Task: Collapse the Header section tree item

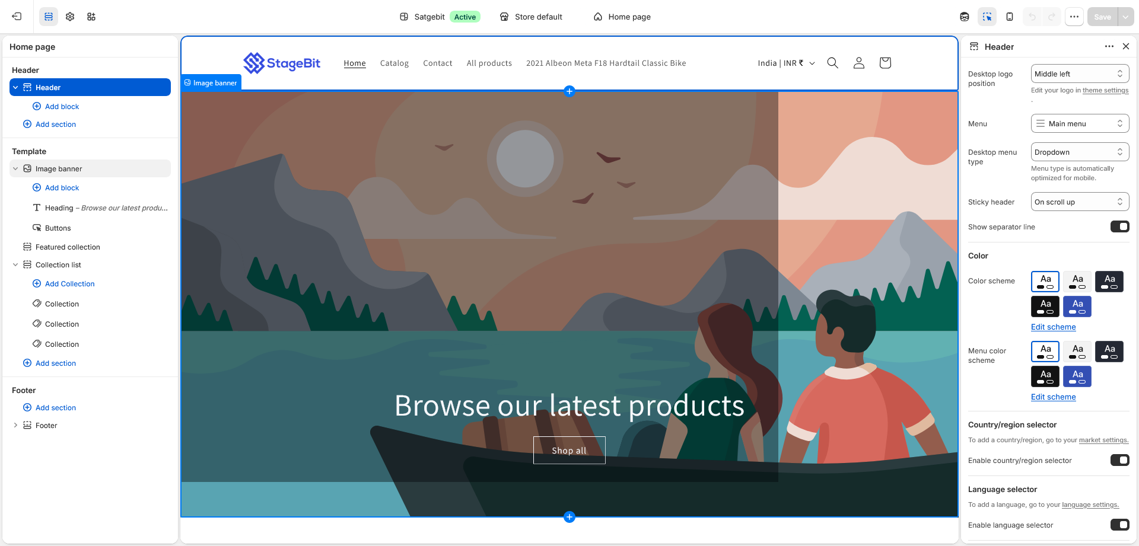Action: (15, 88)
